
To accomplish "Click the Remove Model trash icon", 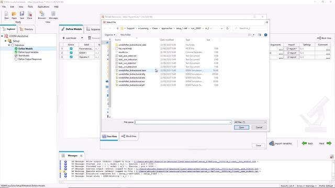I will click(x=90, y=38).
